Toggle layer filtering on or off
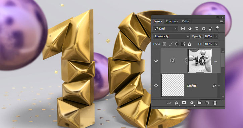Screen dimensions: 243x128 (x=217, y=28)
